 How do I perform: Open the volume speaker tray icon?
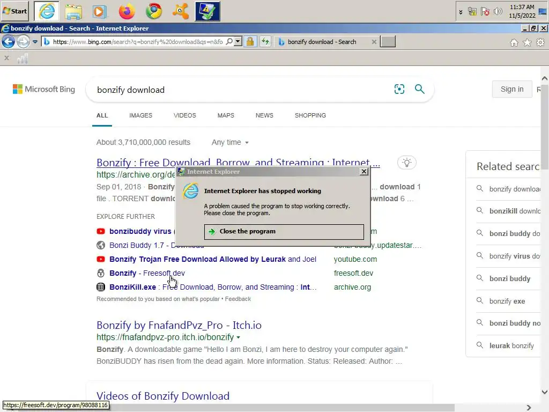click(498, 12)
